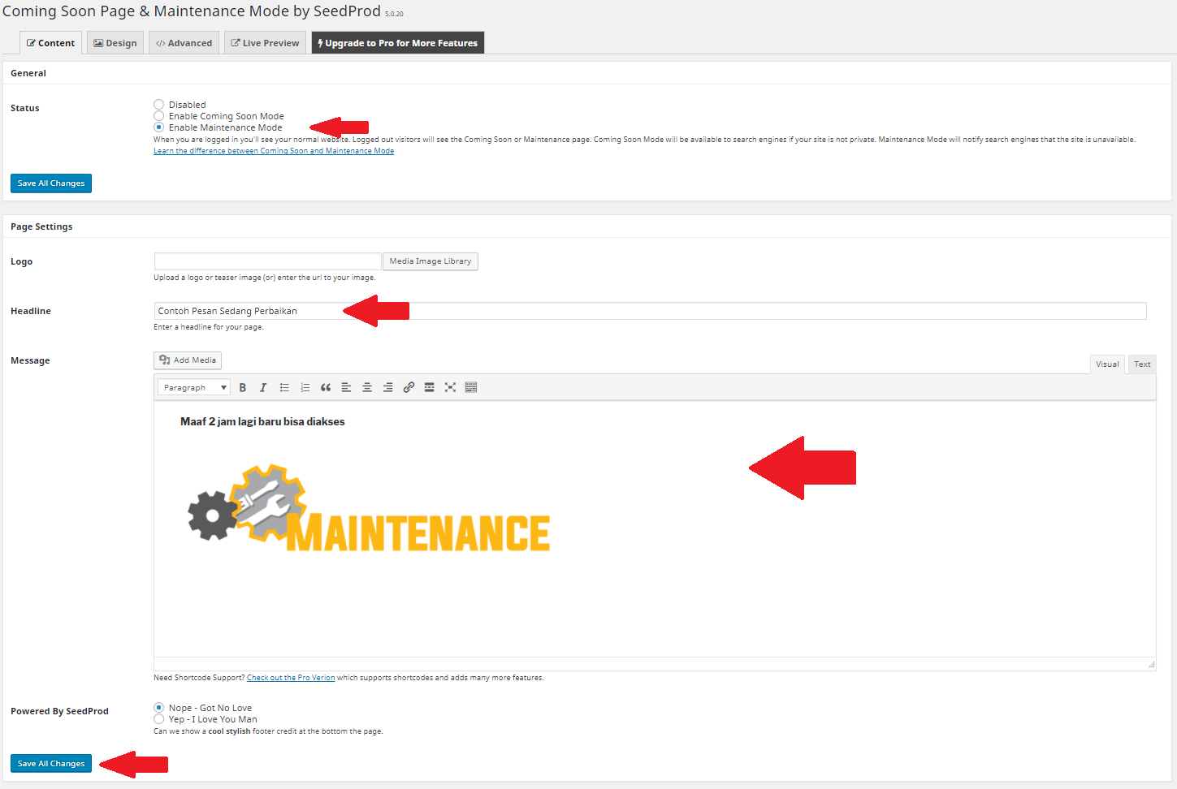Choose 'Yep - I Love You Man' option
1177x789 pixels.
tap(159, 719)
